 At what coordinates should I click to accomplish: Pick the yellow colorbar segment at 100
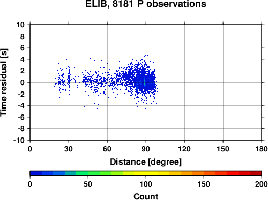[146, 173]
